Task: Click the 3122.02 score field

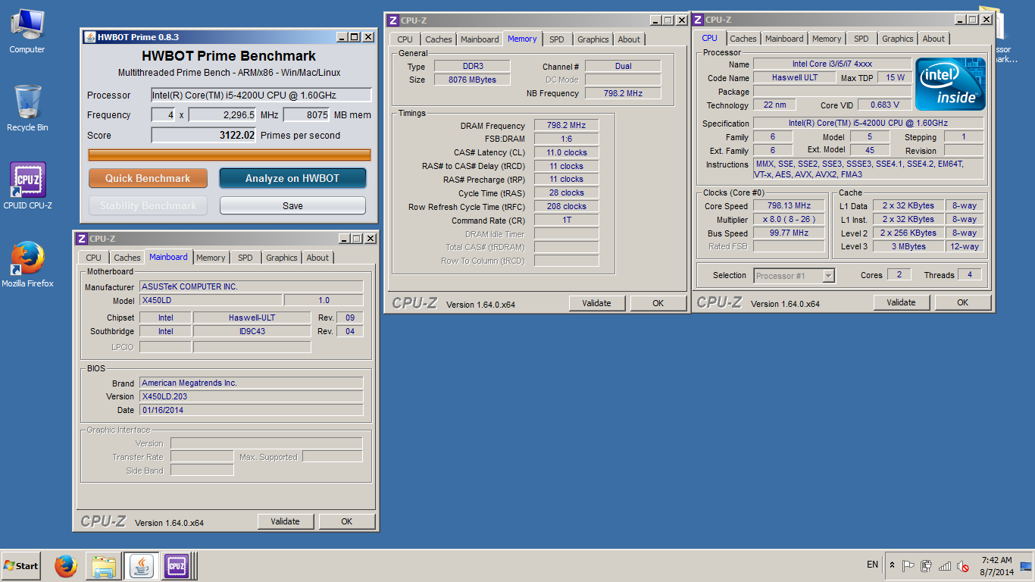Action: point(204,135)
